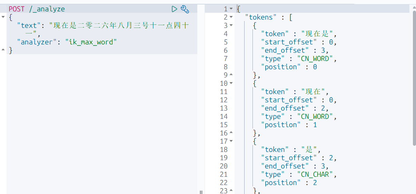Click the "ik_max_word" analyzer value

(91, 42)
